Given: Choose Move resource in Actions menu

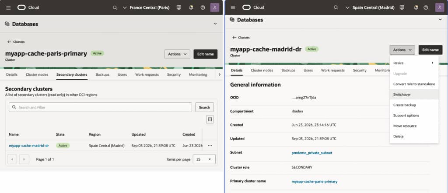Looking at the screenshot, I should (414, 126).
